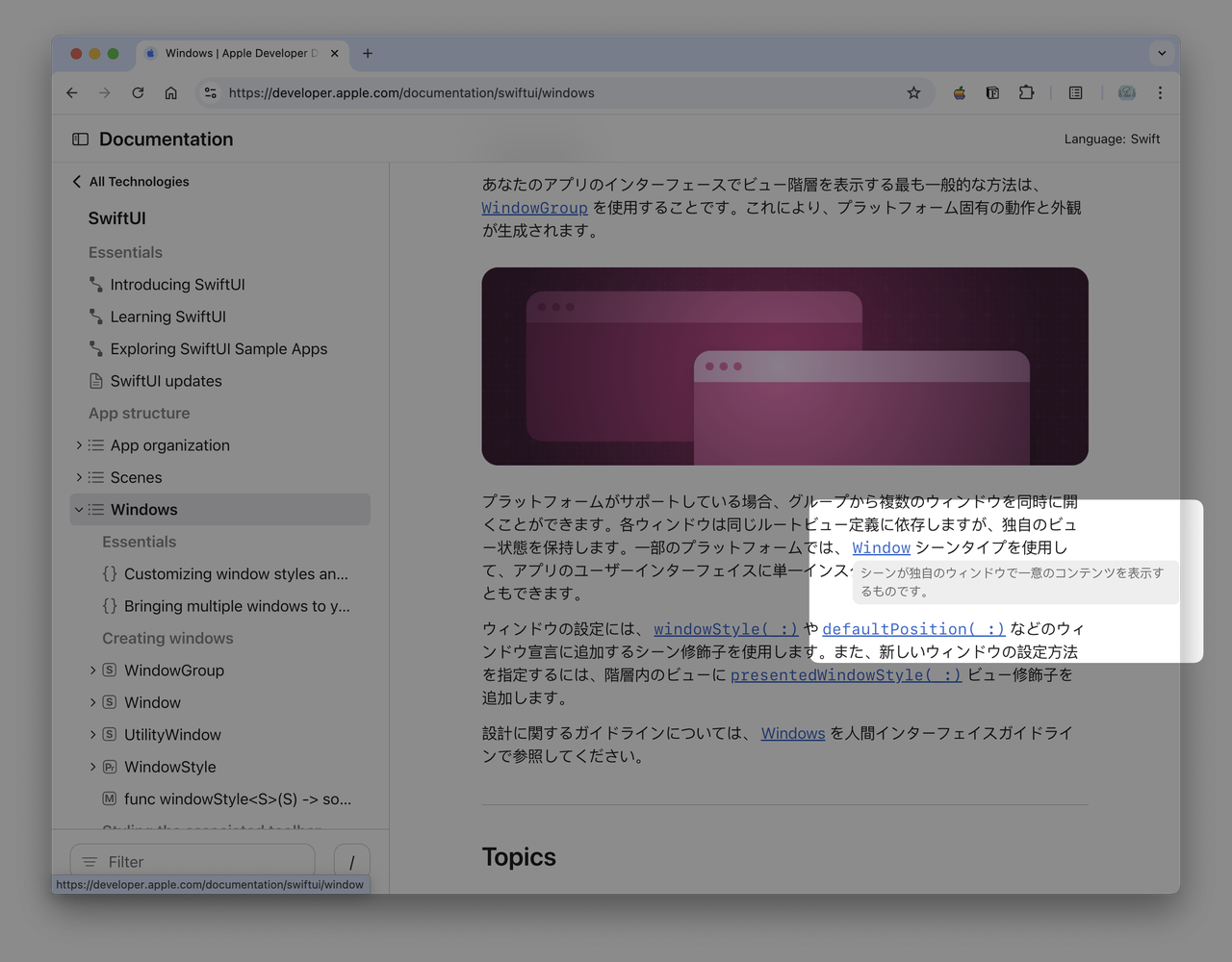Screen dimensions: 1232x962
Task: Open the defaultPosition(_:) link
Action: click(x=913, y=629)
